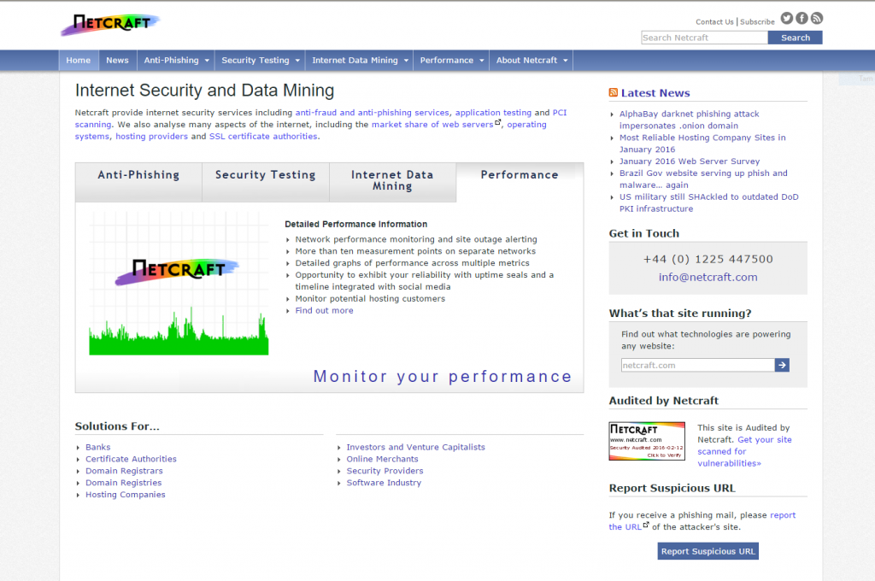875x581 pixels.
Task: Click the RSS feed icon in header
Action: [x=816, y=18]
